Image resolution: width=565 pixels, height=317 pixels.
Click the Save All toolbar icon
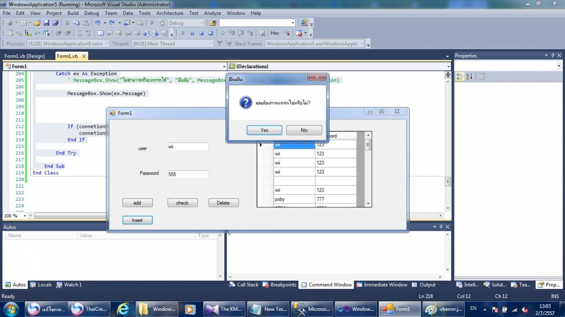55,23
